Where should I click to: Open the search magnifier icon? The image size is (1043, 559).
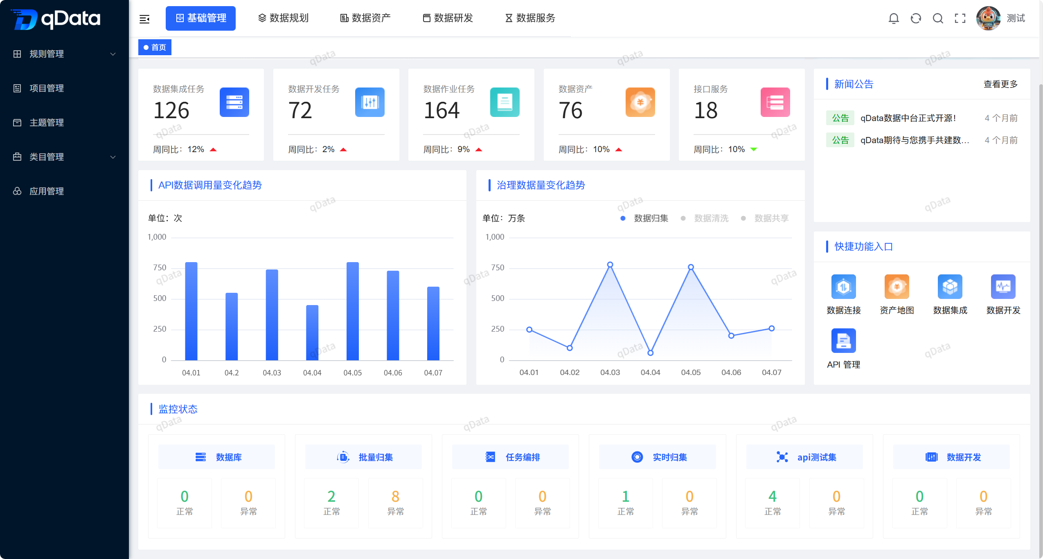(x=938, y=18)
